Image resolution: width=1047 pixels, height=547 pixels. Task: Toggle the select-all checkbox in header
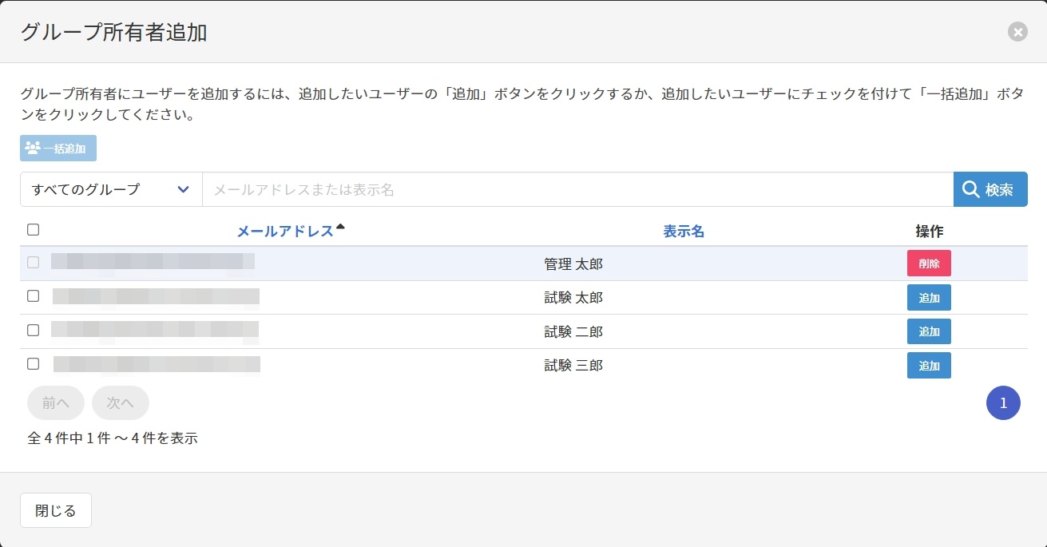coord(33,230)
